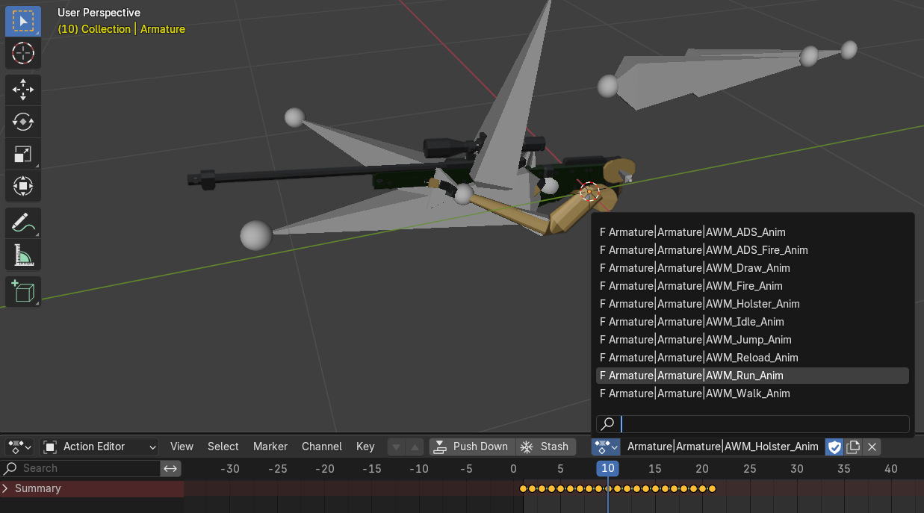924x513 pixels.
Task: Select the Scale tool
Action: pos(23,154)
